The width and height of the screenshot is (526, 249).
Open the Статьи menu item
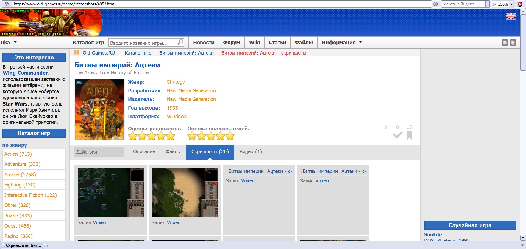pyautogui.click(x=277, y=43)
